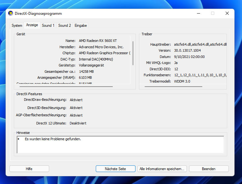Click Direct3D-DDI value 12

(176, 69)
